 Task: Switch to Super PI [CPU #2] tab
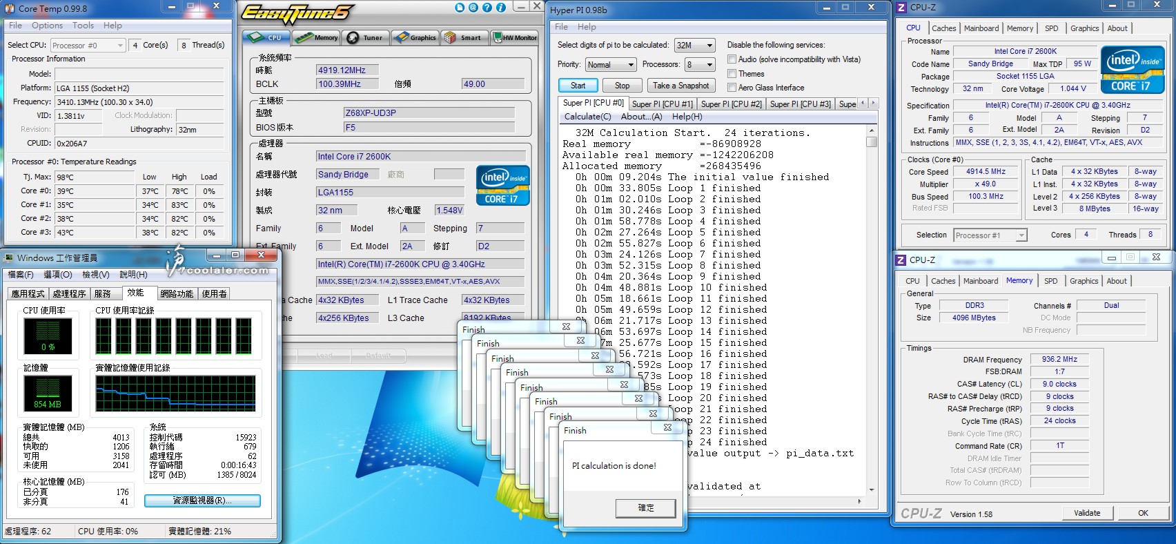click(731, 104)
